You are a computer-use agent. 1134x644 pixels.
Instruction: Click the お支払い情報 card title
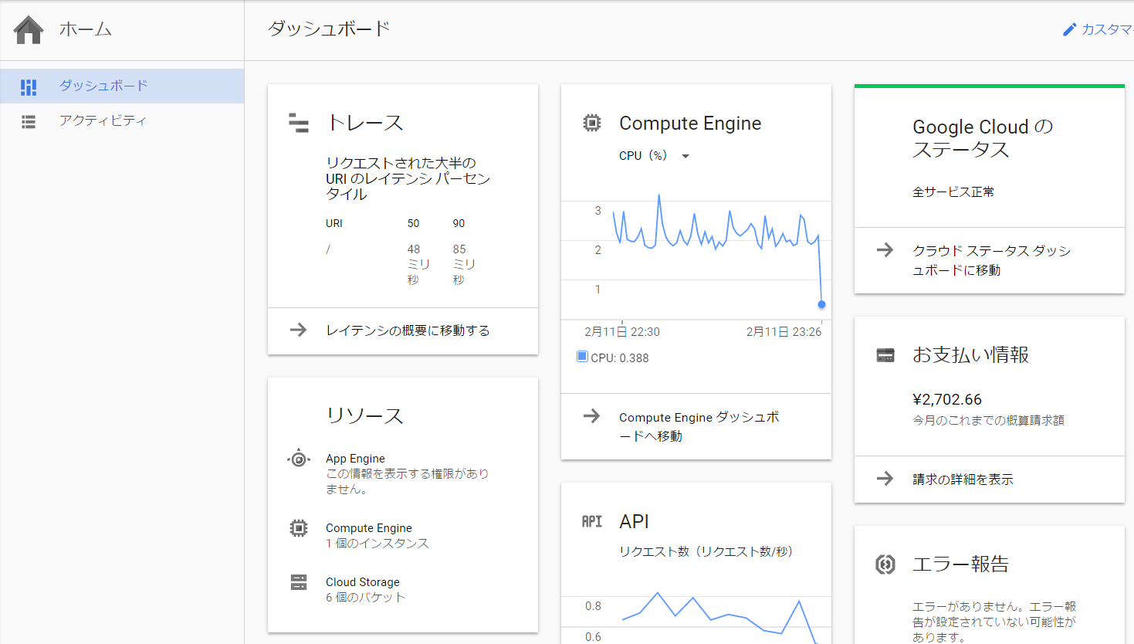[x=970, y=355]
